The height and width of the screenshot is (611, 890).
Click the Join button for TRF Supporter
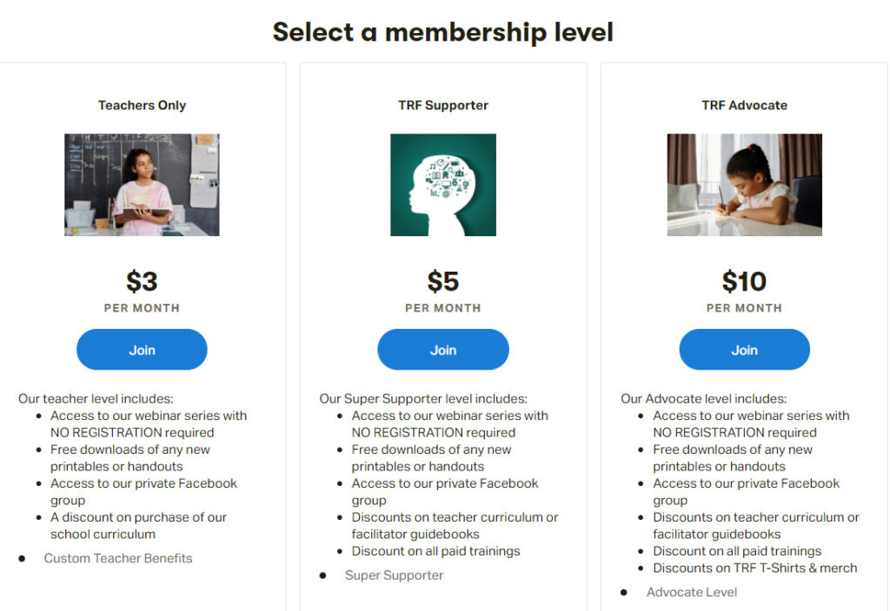click(x=442, y=350)
